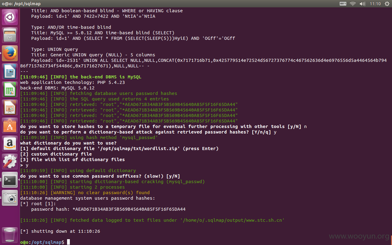This screenshot has width=392, height=245.
Task: Focus the Terminal icon in the dock
Action: (x=10, y=180)
